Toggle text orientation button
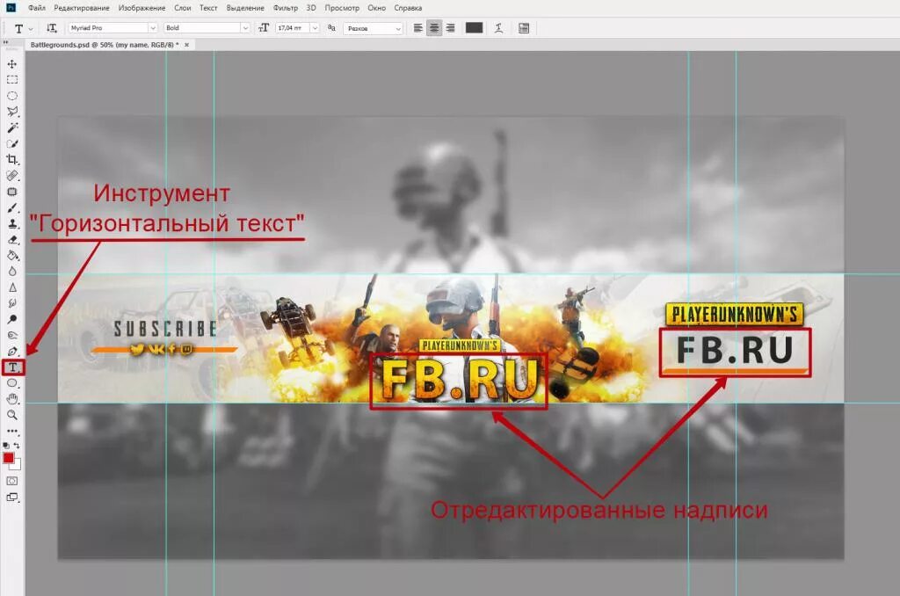Screen dimensions: 900x596 (x=52, y=27)
